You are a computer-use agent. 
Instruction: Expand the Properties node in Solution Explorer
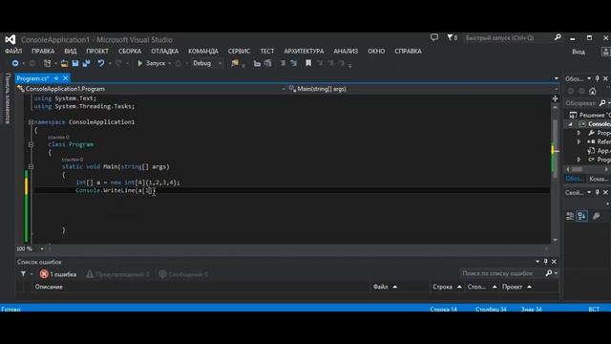[579, 133]
